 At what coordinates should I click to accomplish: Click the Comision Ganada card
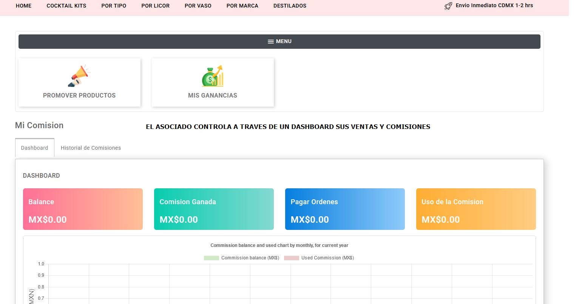214,209
